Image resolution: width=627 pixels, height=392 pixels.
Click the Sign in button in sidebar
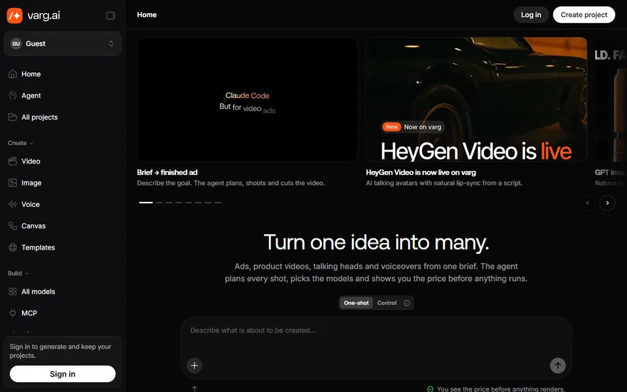point(63,374)
